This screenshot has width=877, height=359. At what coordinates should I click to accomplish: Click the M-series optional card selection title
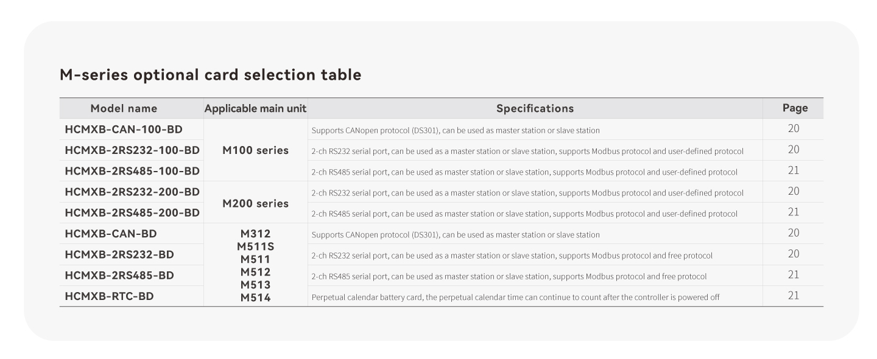(210, 75)
